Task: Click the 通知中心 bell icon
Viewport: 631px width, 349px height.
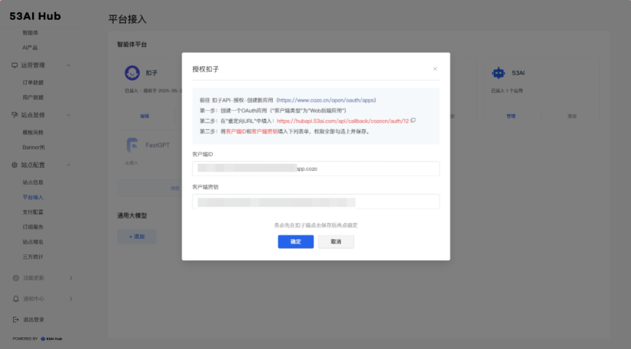Action: (x=16, y=299)
